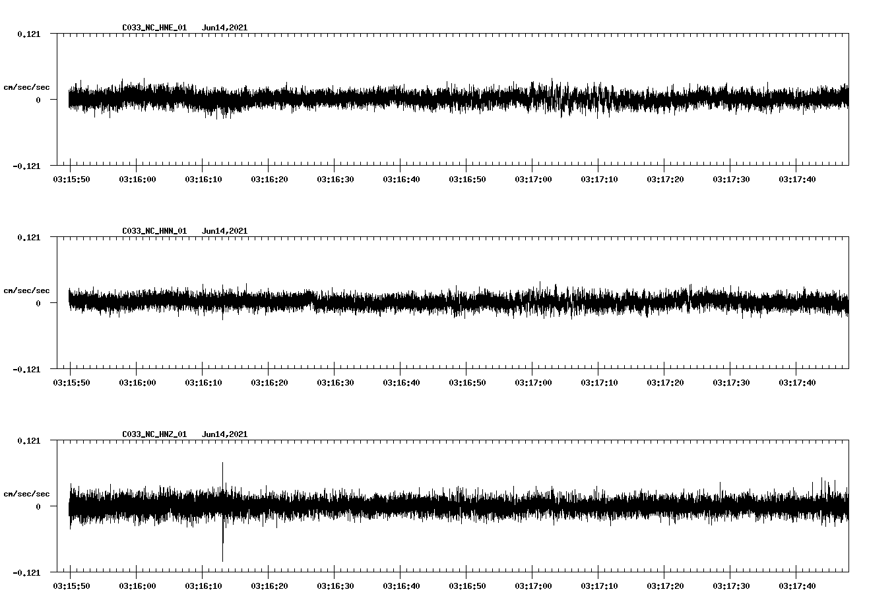Click the zero label on HNN y-axis
Viewport: 896px width, 610px height.
pos(38,303)
